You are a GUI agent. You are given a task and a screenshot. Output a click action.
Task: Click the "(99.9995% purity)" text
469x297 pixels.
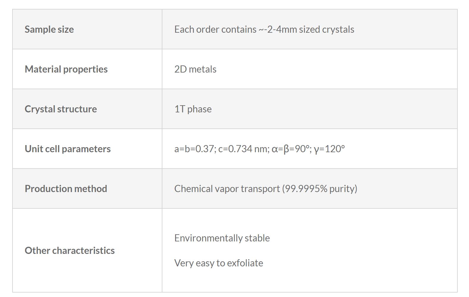click(320, 189)
